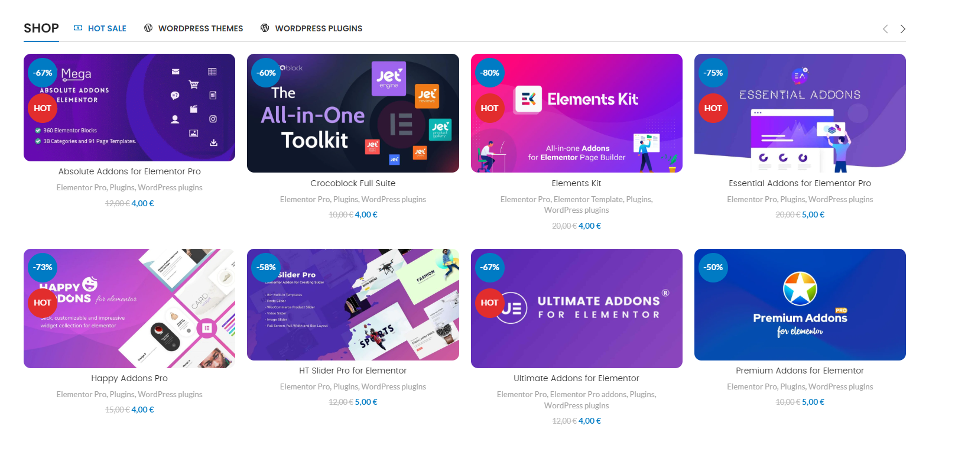Open Ultimate Addons for Elementor thumbnail

[x=576, y=308]
